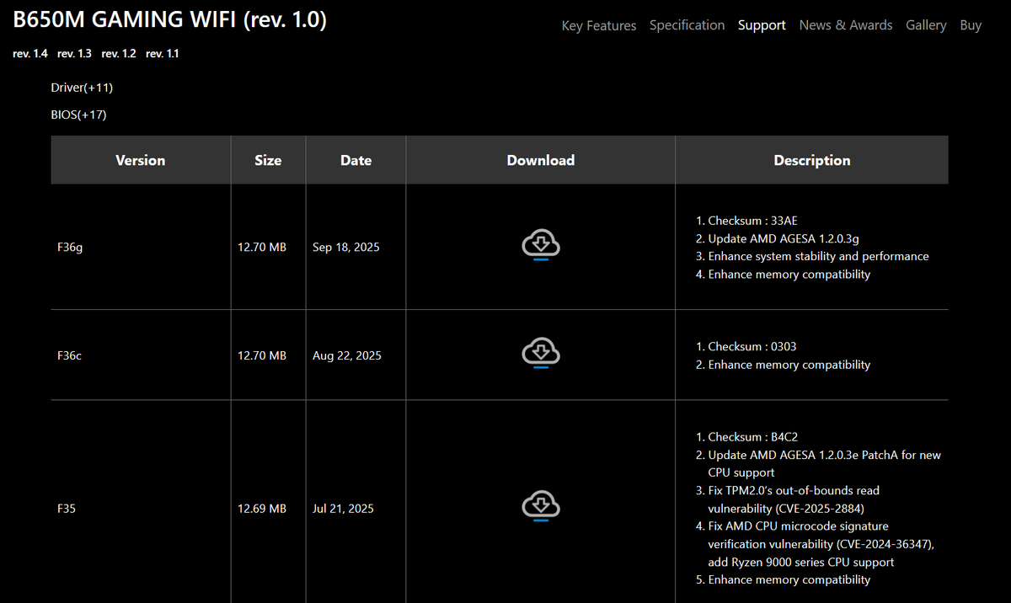Switch to rev. 1.3 board revision
Screen dimensions: 1011x603
(x=74, y=54)
